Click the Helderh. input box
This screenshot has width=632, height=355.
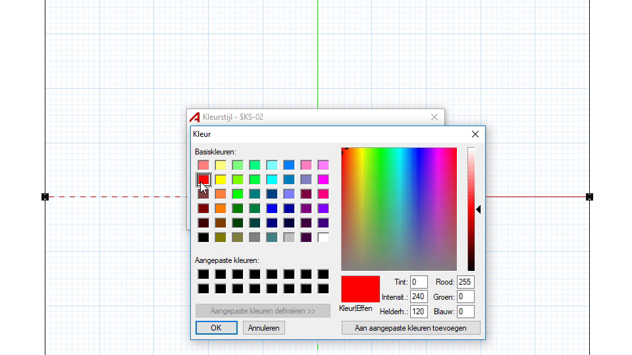419,312
